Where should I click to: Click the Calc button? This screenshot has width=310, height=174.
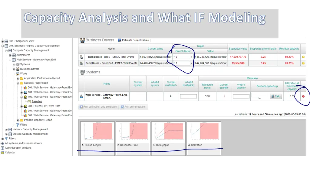tap(275, 96)
